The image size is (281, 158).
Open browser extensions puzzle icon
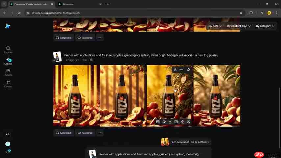coord(251,13)
